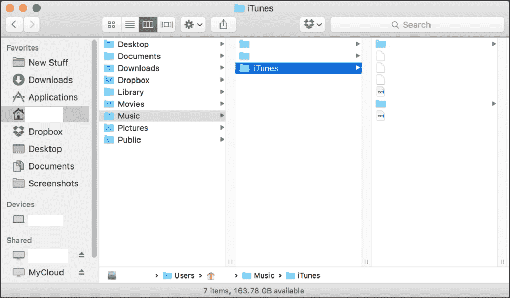This screenshot has width=510, height=298.
Task: Click Users in the path bar
Action: pos(184,275)
